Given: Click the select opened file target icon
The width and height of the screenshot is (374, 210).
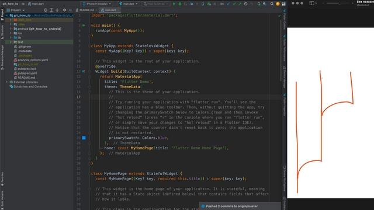Looking at the screenshot, I should point(46,10).
